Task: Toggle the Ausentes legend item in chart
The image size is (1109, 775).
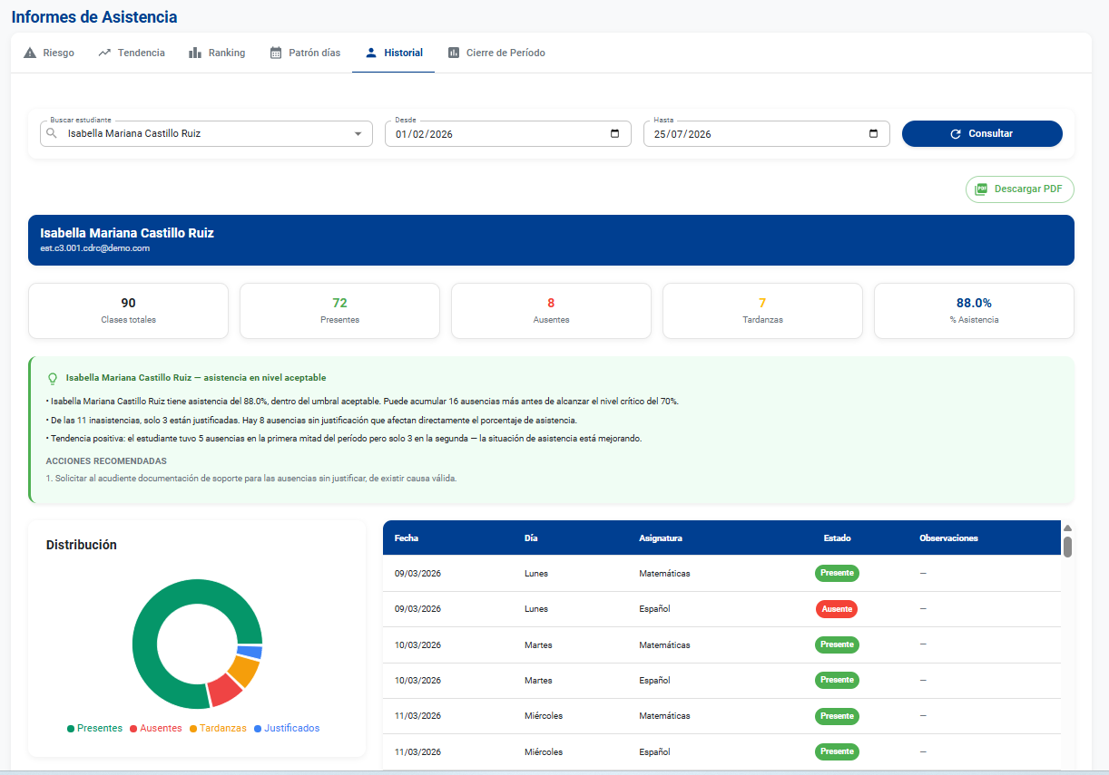Action: point(155,728)
